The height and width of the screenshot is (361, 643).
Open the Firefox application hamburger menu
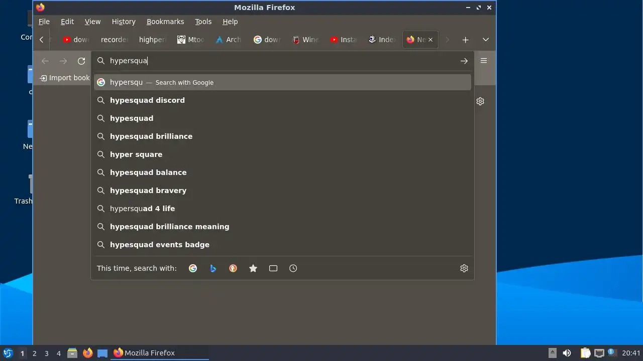[484, 61]
